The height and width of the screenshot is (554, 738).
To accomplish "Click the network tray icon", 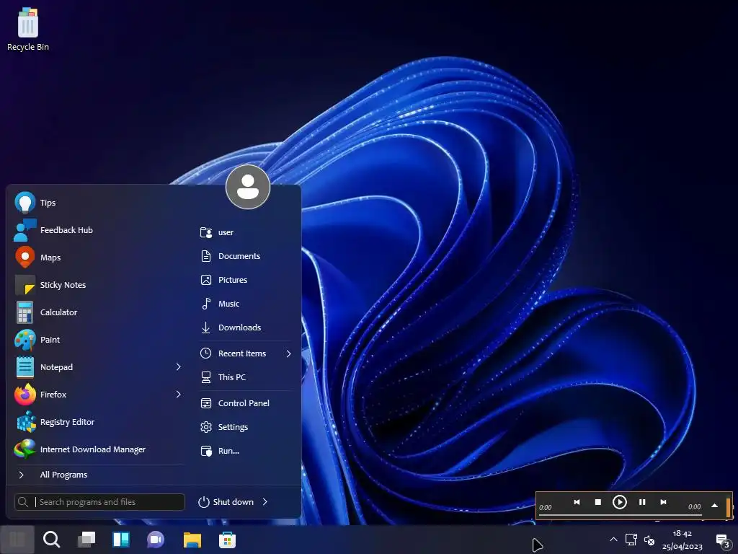I will [x=631, y=540].
